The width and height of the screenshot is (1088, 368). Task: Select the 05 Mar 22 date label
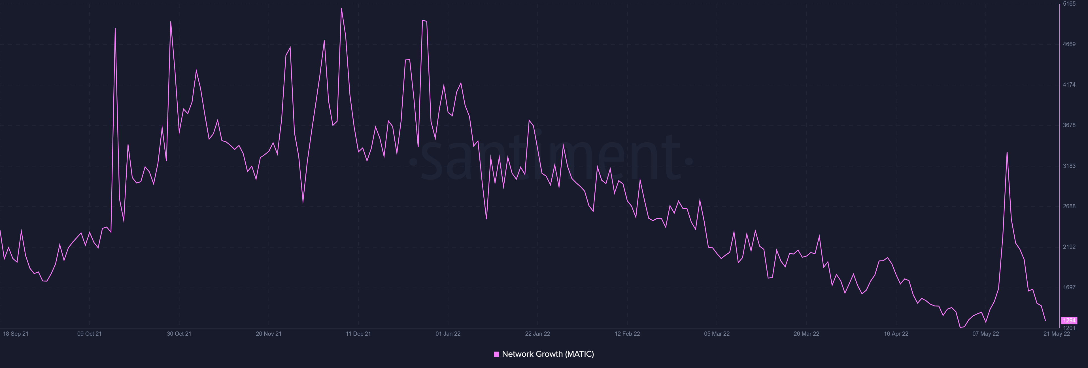717,334
